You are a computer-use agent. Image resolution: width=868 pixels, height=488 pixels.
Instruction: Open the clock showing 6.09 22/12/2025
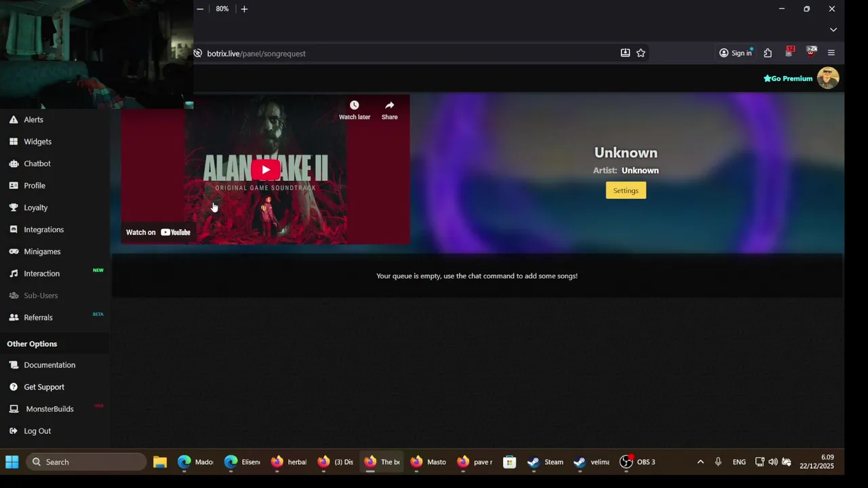(x=816, y=462)
